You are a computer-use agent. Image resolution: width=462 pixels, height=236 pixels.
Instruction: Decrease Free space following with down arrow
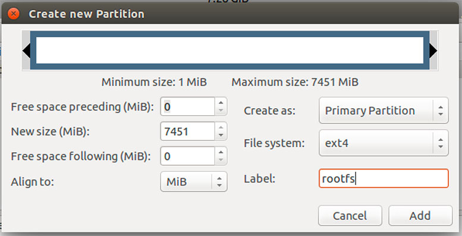(x=221, y=160)
